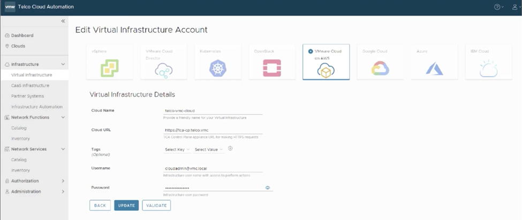Click the VMware Cloud Director logo icon
This screenshot has width=522, height=220.
(x=163, y=70)
